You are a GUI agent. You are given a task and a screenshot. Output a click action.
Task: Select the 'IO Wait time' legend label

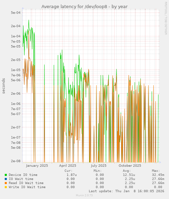[21, 179]
